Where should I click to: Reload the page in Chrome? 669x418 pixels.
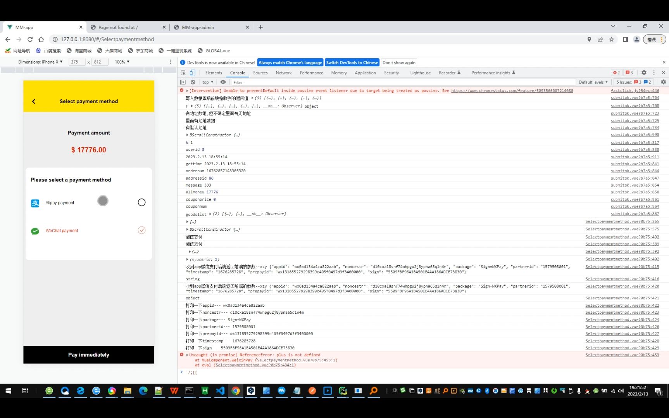pos(30,39)
